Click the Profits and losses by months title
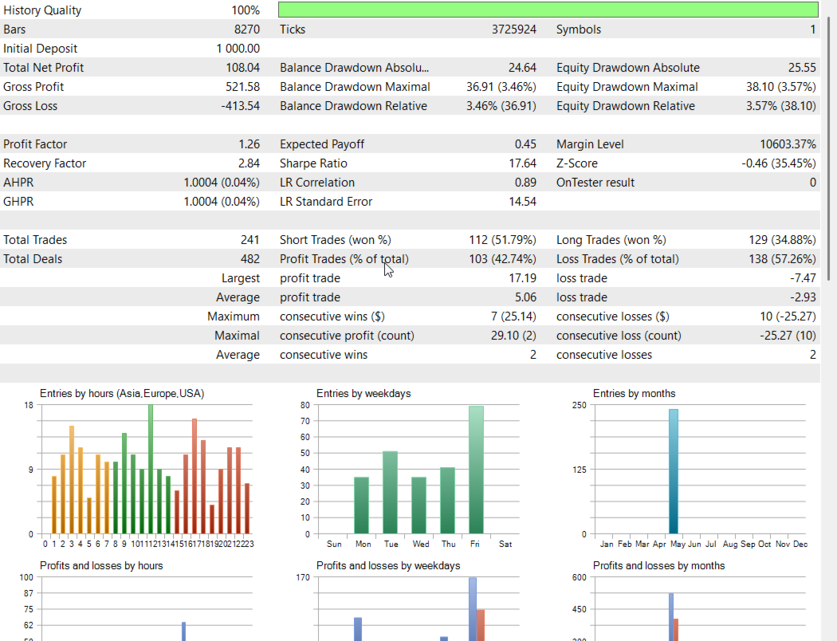This screenshot has width=837, height=641. click(x=658, y=566)
